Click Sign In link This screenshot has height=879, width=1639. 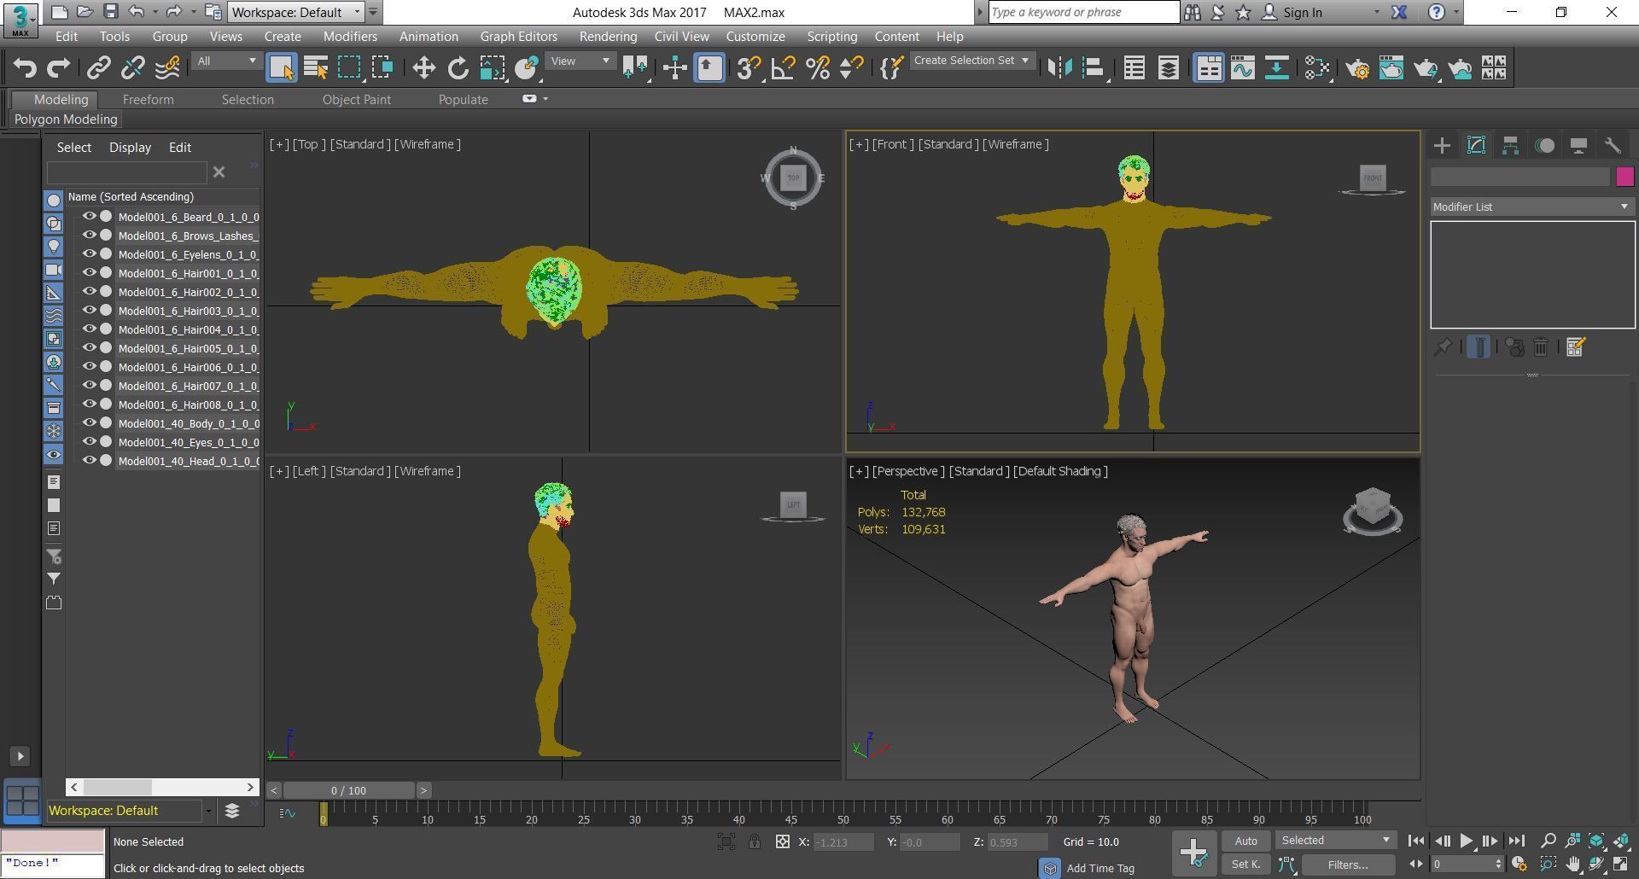click(1302, 12)
